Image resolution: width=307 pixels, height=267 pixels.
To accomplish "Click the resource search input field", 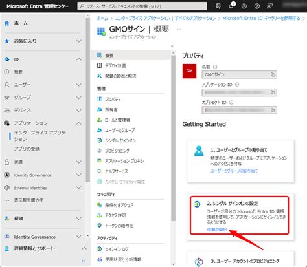I will (x=142, y=6).
